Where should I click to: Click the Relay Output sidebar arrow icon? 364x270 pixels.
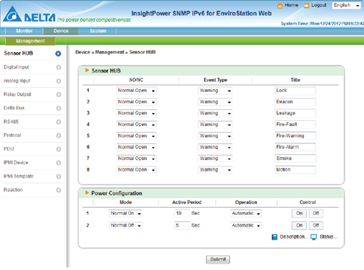pyautogui.click(x=59, y=95)
